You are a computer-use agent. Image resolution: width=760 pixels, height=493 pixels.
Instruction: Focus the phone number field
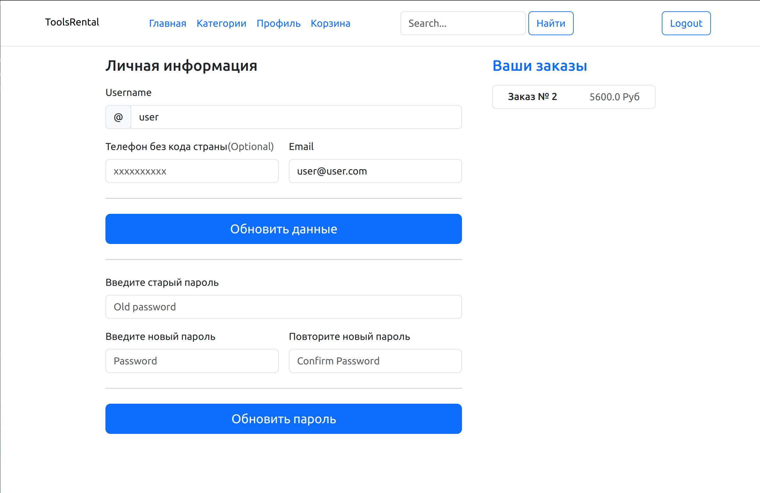[x=192, y=171]
